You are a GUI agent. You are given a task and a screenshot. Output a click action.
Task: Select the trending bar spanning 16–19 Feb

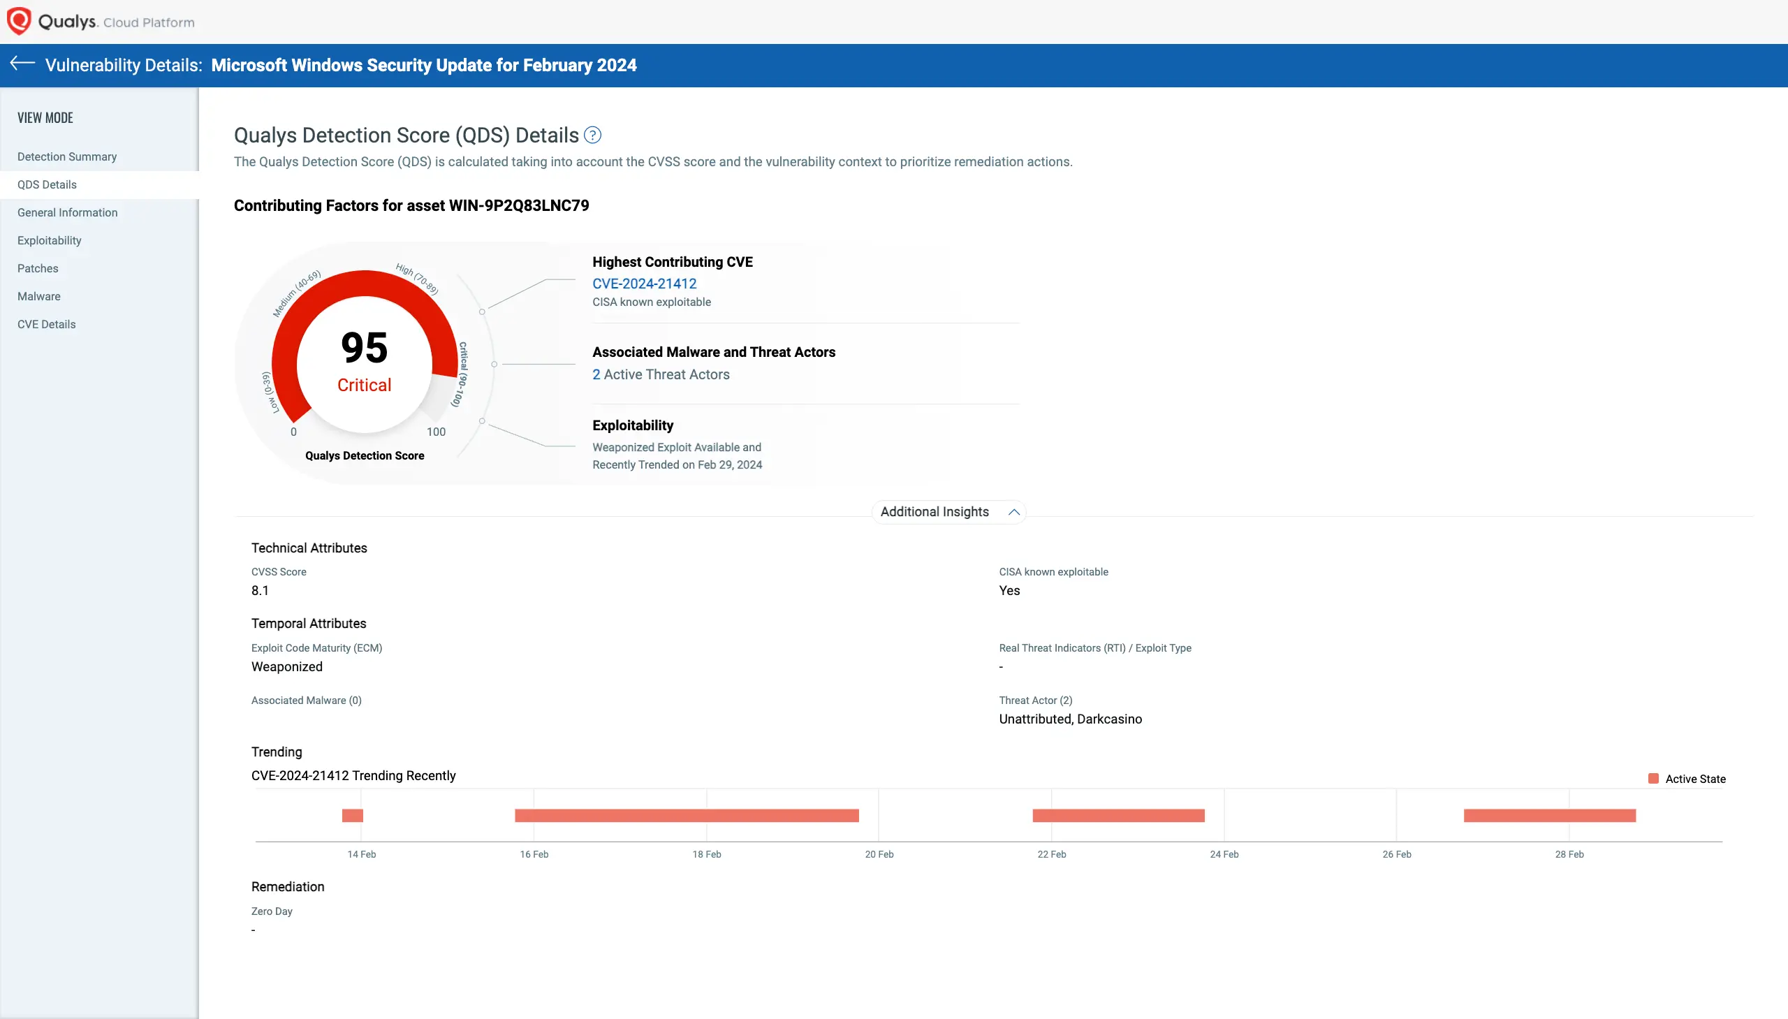687,815
